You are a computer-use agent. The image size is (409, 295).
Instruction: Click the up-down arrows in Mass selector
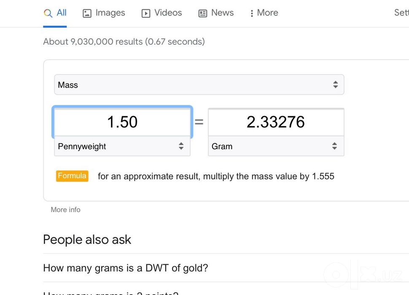pos(336,84)
